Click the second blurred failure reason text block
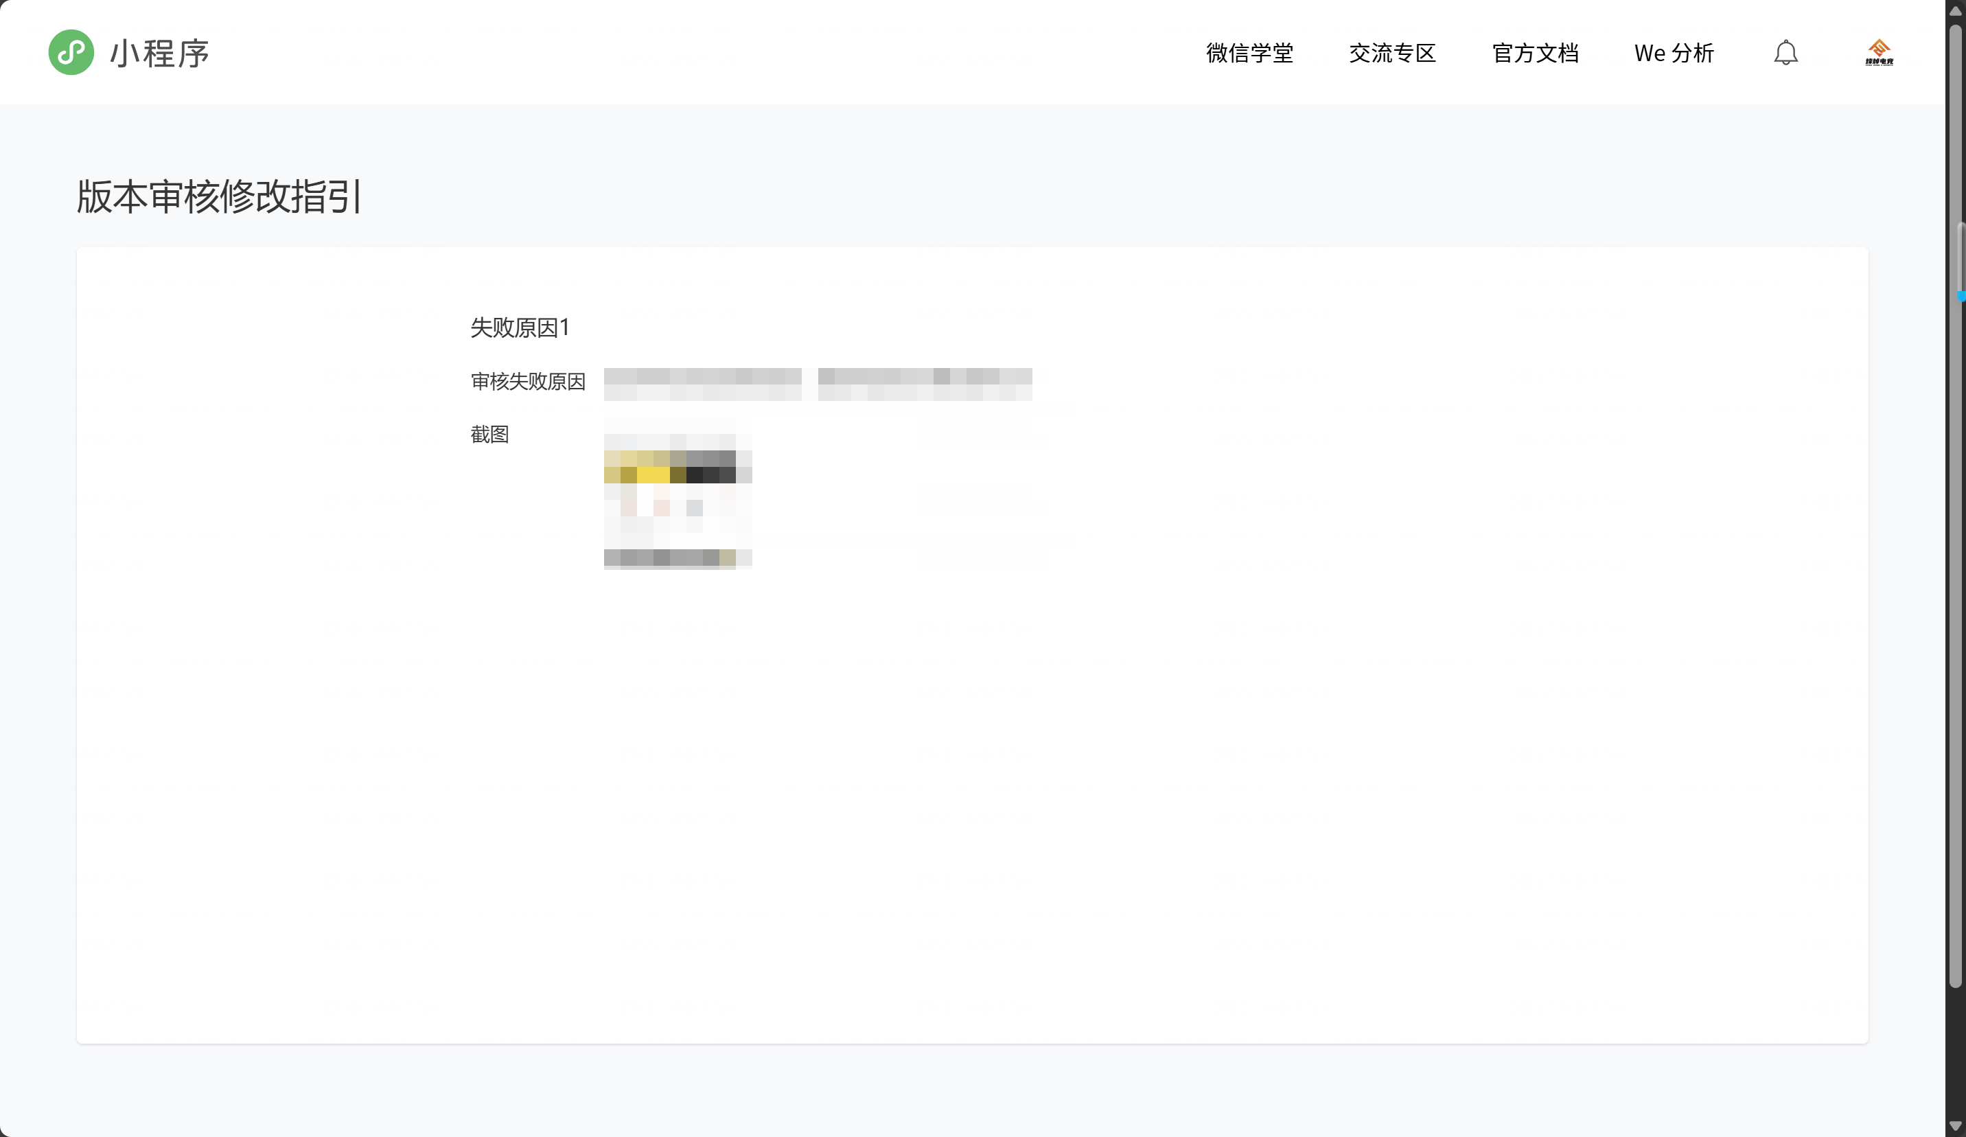Screen dimensions: 1966x1137 point(925,384)
